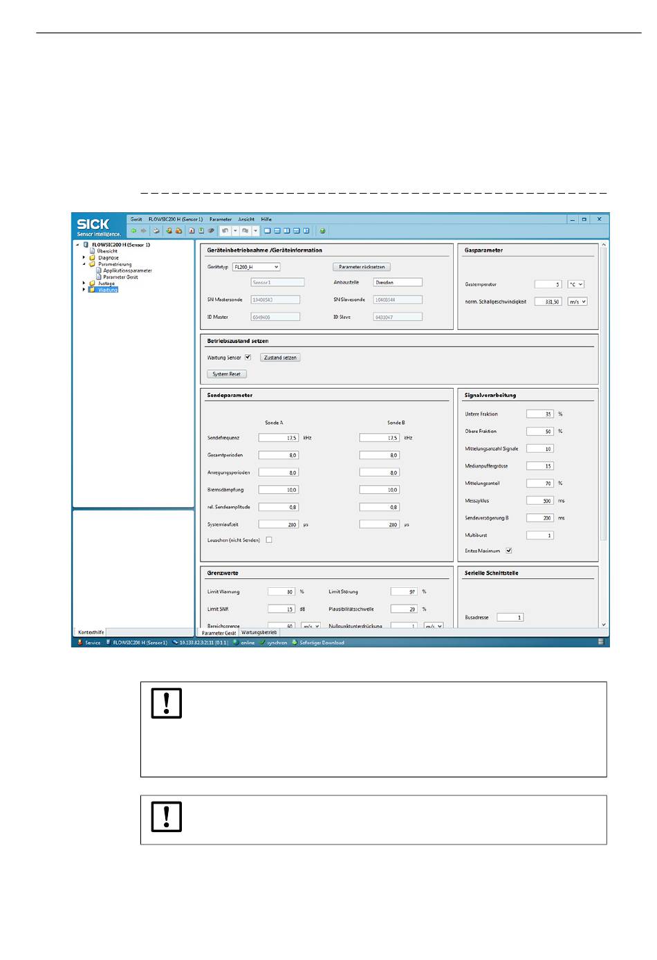The width and height of the screenshot is (657, 960).
Task: Click the Busadresse input field
Action: tap(510, 617)
